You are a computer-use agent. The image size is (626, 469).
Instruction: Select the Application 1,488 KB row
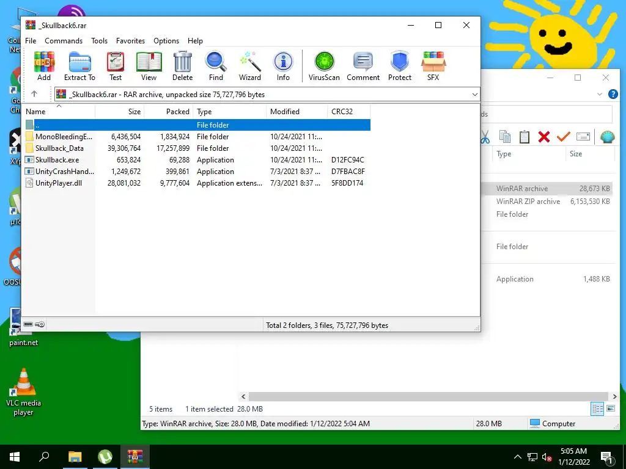548,278
